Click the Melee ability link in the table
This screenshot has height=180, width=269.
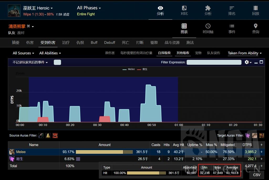click(21, 152)
